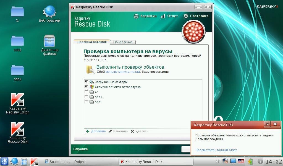Viewport: 283px width, 166px height.
Task: Select the sdc1 row in scan list
Action: click(x=143, y=102)
